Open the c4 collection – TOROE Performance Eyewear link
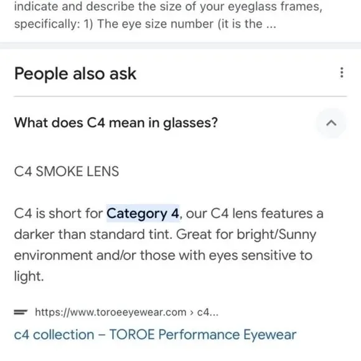This screenshot has width=361, height=361. pos(155,334)
